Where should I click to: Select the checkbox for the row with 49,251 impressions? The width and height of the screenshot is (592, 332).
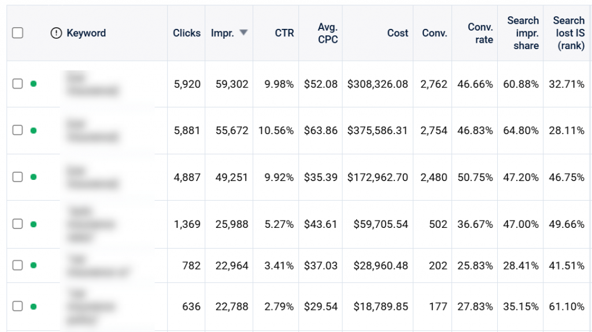[x=17, y=177]
